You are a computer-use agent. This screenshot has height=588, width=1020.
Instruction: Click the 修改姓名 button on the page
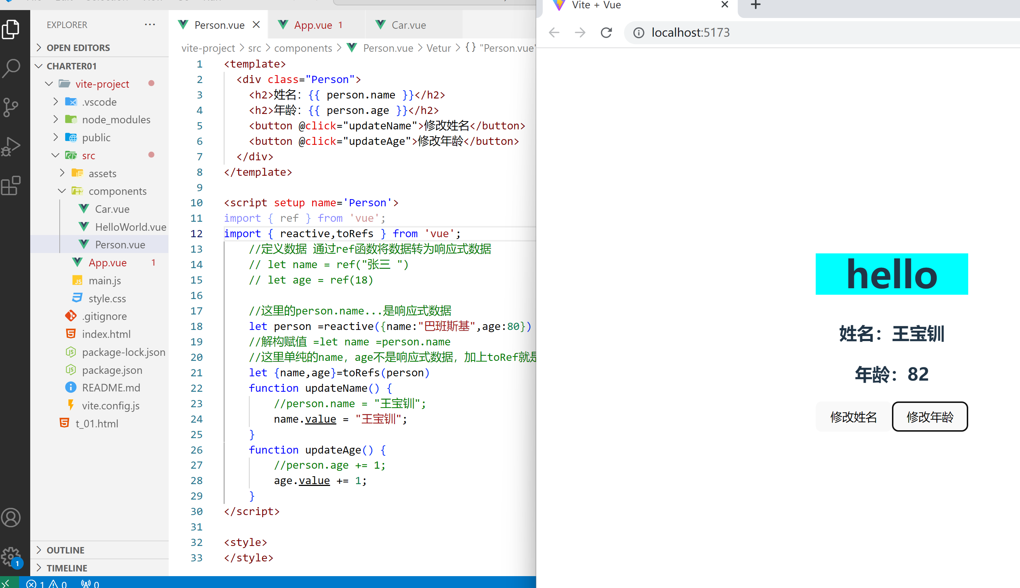(853, 416)
